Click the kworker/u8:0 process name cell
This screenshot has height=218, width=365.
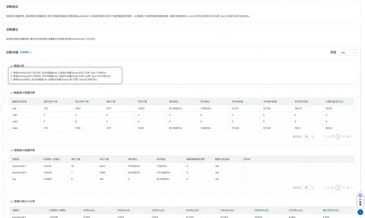(x=19, y=173)
